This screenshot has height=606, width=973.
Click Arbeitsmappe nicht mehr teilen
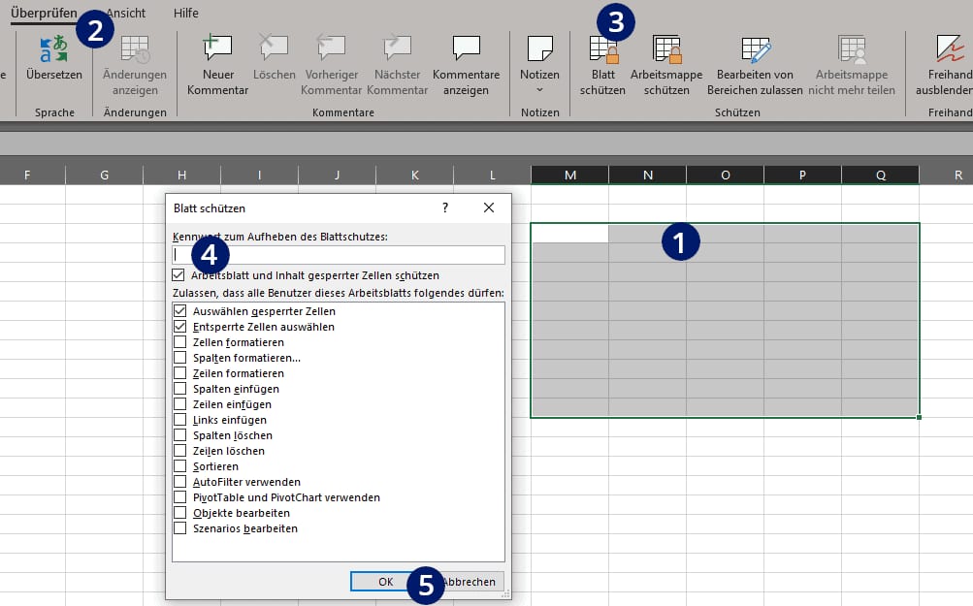click(852, 66)
